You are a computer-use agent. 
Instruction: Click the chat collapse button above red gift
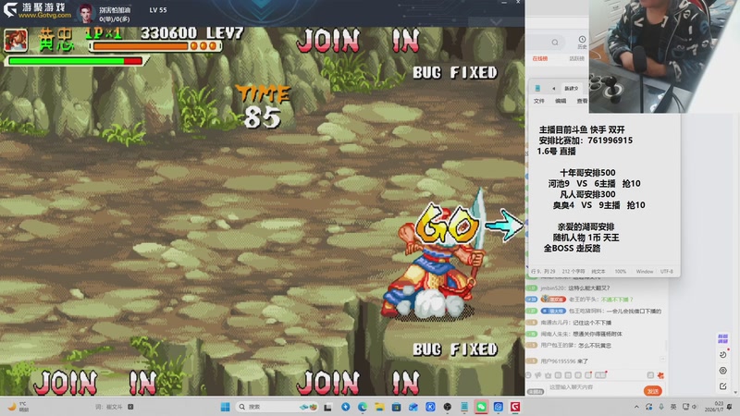(662, 360)
